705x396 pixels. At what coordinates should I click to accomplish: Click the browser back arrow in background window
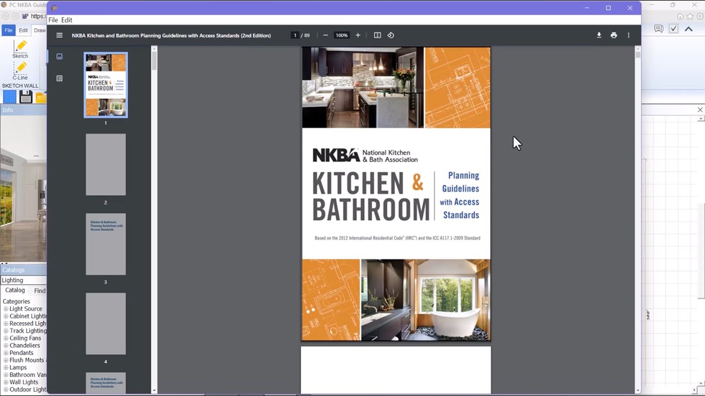pyautogui.click(x=6, y=16)
